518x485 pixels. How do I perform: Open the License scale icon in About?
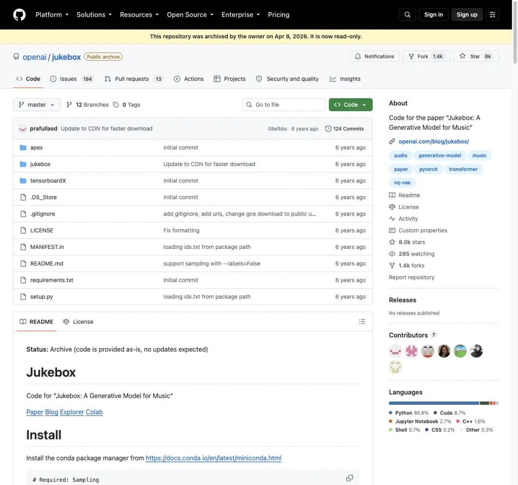[x=392, y=207]
